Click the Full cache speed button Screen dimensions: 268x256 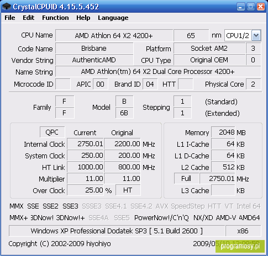186,178
